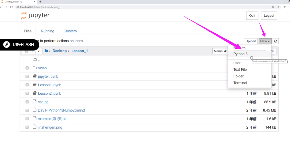The image size is (290, 146).
Task: Click the Jupyter logo
Action: (35, 16)
